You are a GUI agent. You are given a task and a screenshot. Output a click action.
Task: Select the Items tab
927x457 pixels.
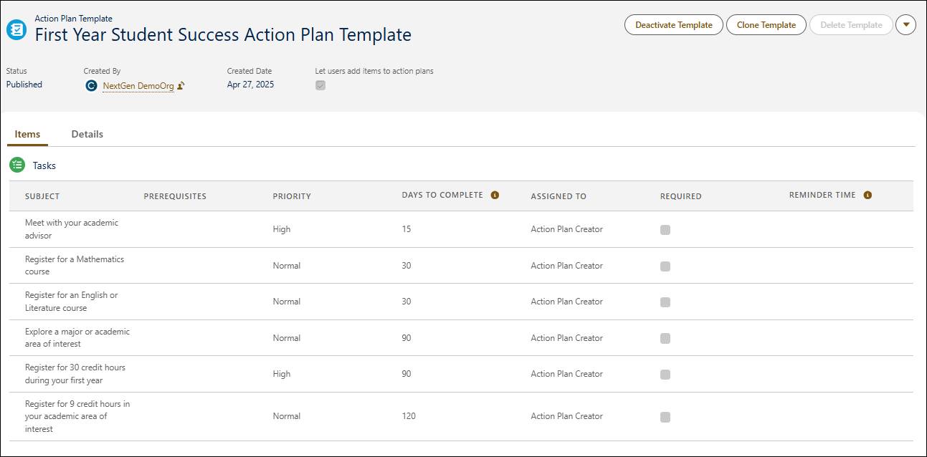pyautogui.click(x=27, y=134)
